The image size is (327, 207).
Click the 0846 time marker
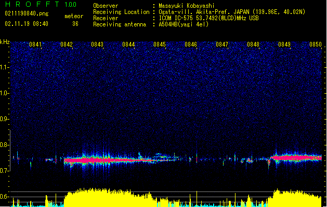191,45
